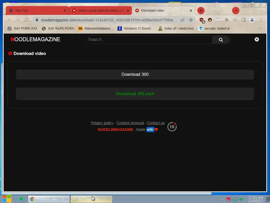270x203 pixels.
Task: Open the Chrome three-dot menu
Action: tap(261, 20)
